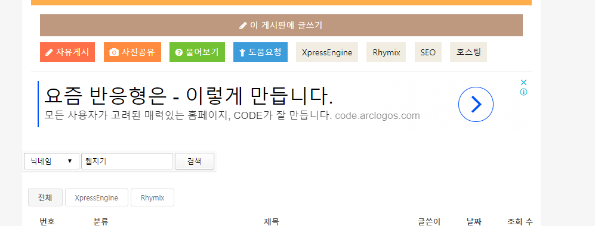Screen dimensions: 595x226
Task: Open the 자유게시 board button
Action: click(x=67, y=52)
